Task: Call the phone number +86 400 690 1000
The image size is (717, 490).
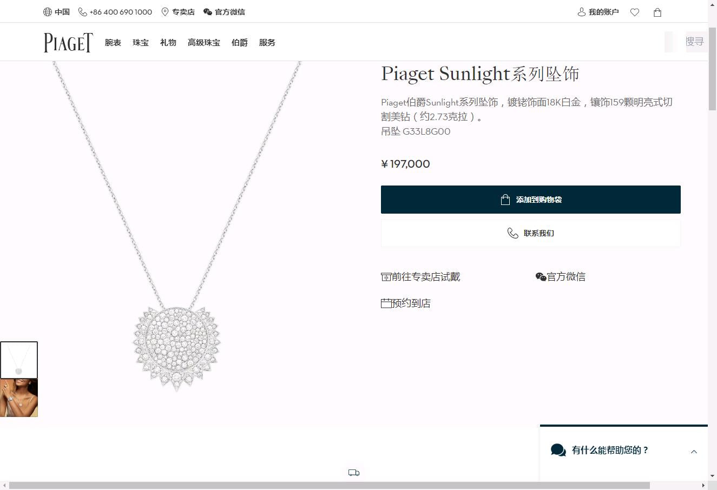Action: click(x=115, y=12)
